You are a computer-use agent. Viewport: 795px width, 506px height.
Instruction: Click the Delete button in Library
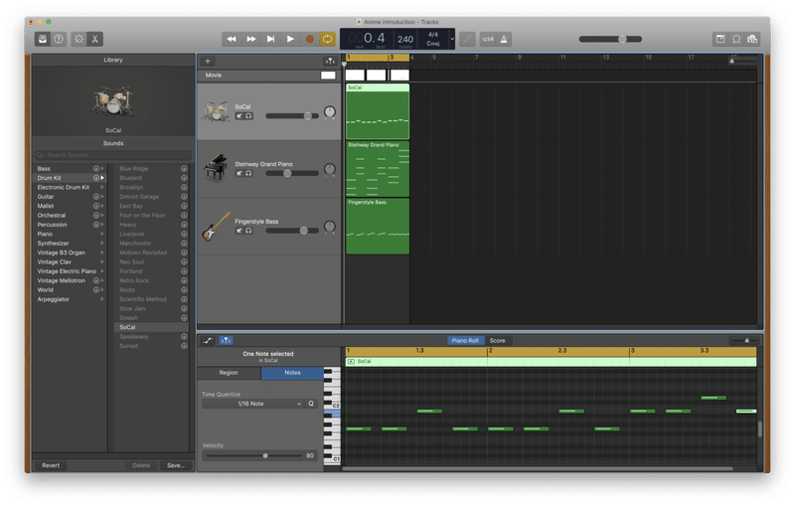(x=141, y=465)
